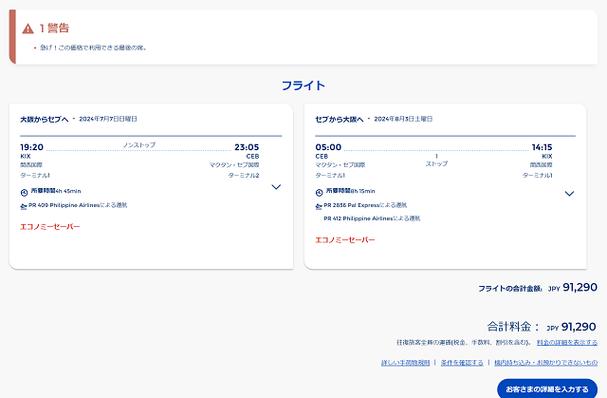Open the 条件を確認する conditions link
Screen dimensions: 607x398
[460, 363]
